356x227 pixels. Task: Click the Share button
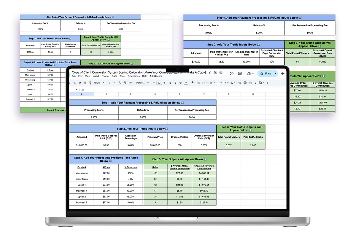[x=266, y=74]
